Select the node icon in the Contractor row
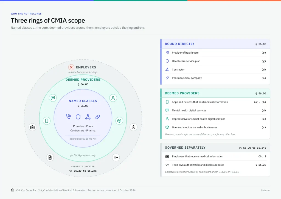The image size is (281, 199). 167,70
